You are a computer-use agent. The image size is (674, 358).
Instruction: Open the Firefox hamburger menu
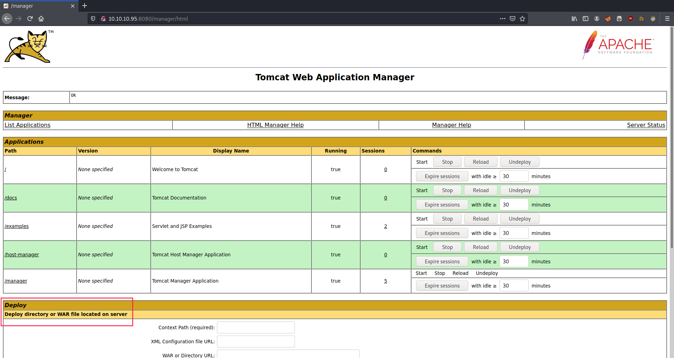tap(667, 19)
